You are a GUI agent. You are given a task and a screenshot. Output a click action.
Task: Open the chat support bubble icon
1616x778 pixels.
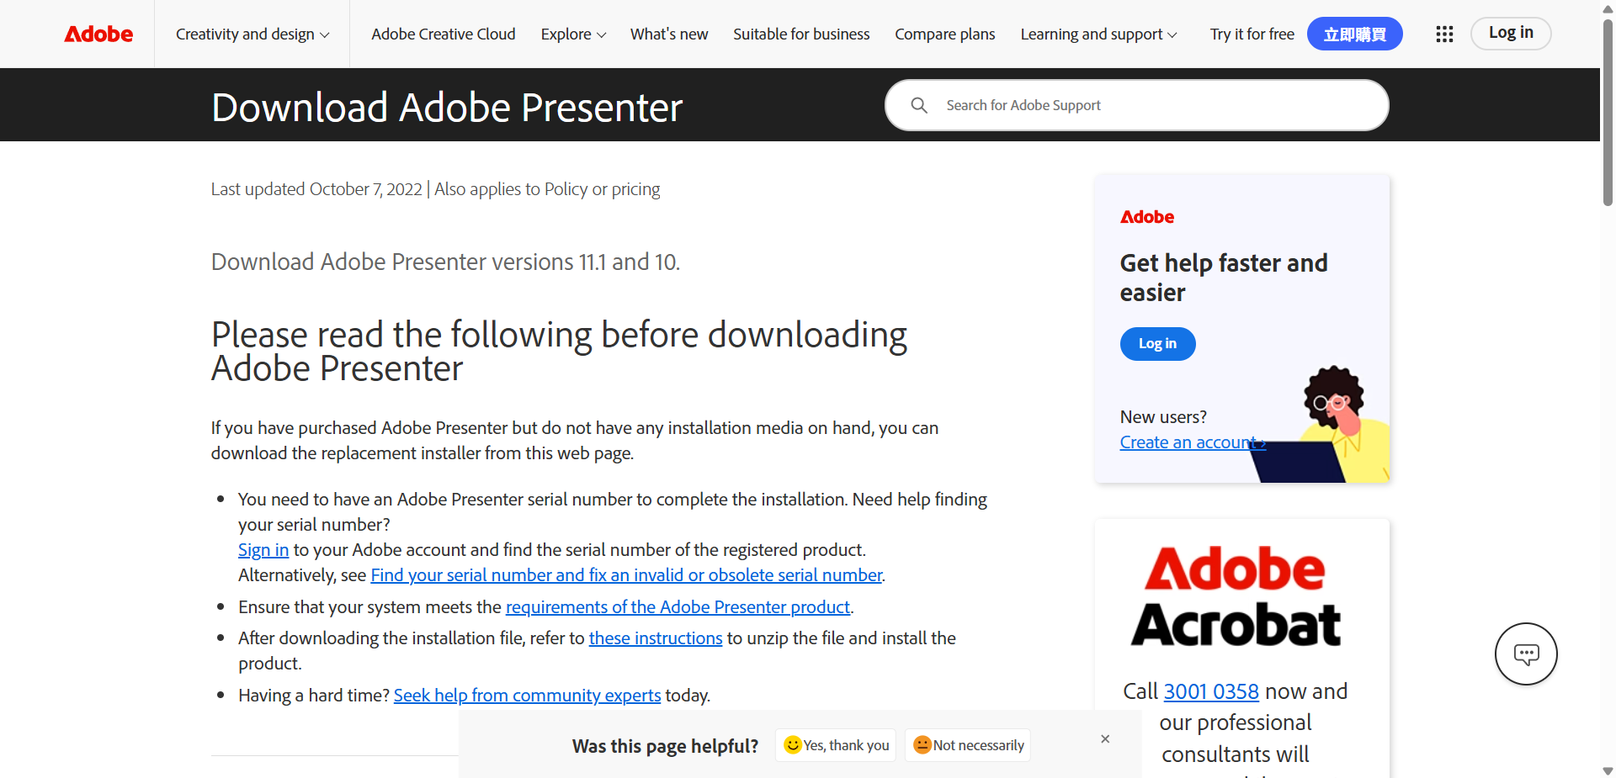[1526, 654]
